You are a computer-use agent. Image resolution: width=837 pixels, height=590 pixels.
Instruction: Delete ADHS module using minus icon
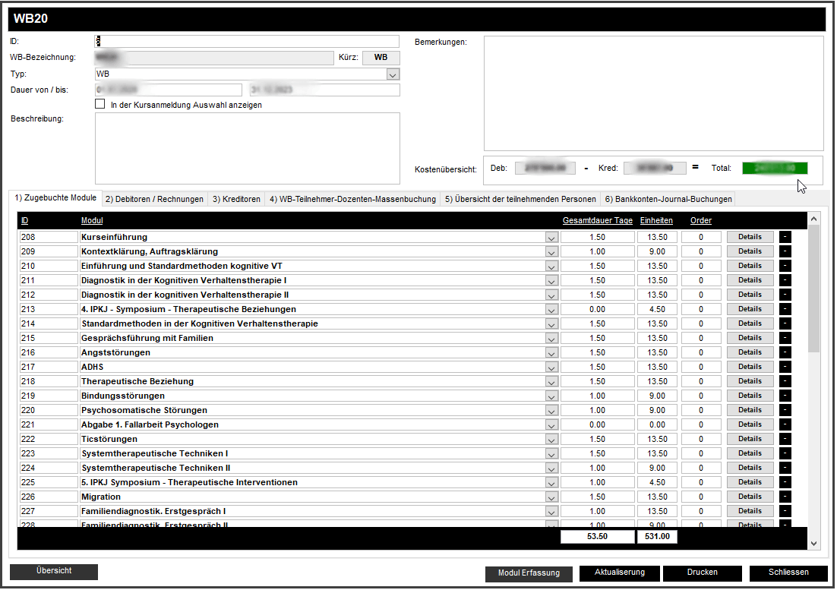785,367
